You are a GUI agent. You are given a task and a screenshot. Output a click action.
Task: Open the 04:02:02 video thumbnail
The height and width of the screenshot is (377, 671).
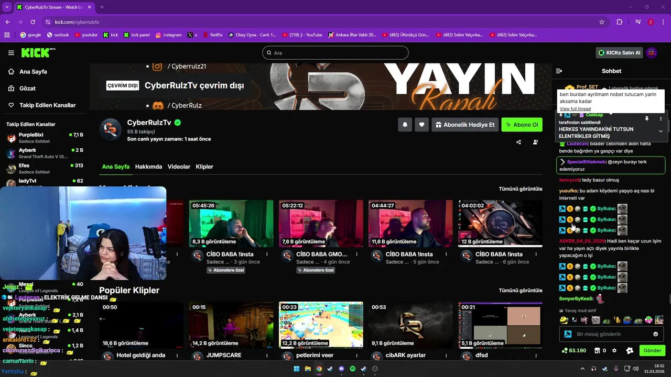click(x=501, y=223)
